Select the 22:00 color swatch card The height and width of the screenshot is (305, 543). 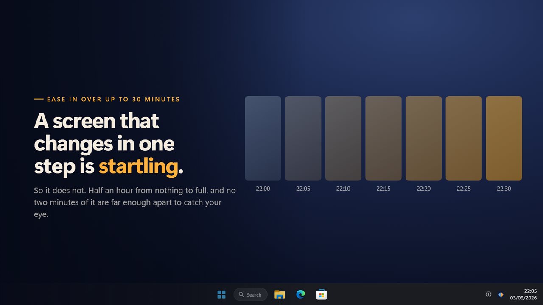tap(263, 139)
